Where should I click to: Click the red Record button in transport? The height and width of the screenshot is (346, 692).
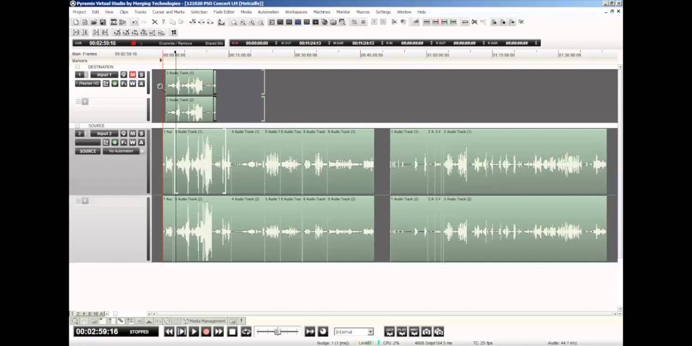pyautogui.click(x=206, y=332)
